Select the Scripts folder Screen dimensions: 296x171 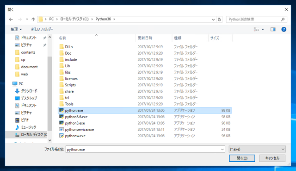70,85
